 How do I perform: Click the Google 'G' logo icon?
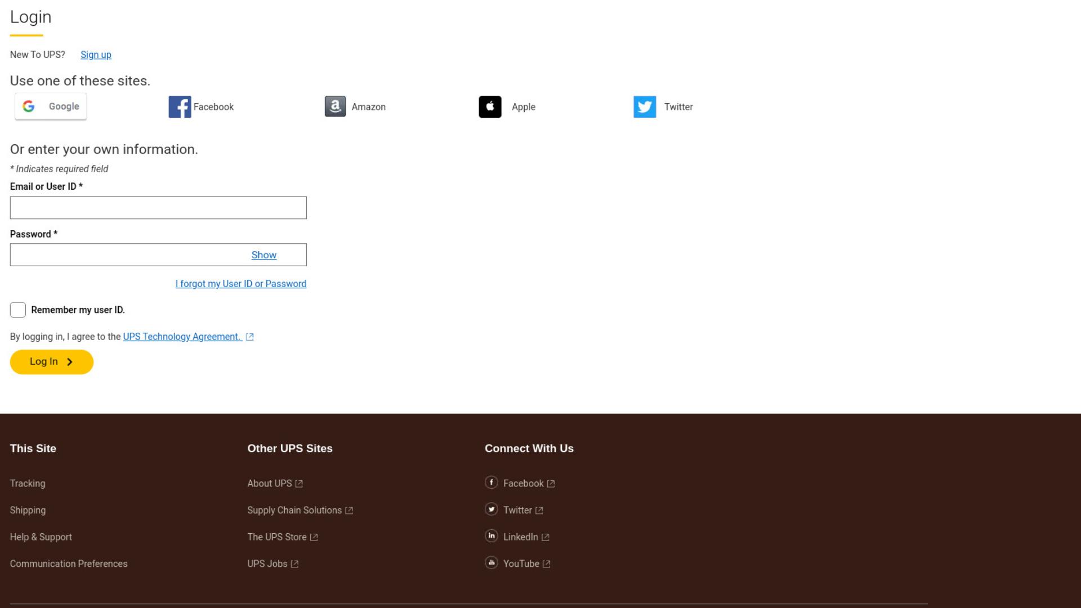29,106
